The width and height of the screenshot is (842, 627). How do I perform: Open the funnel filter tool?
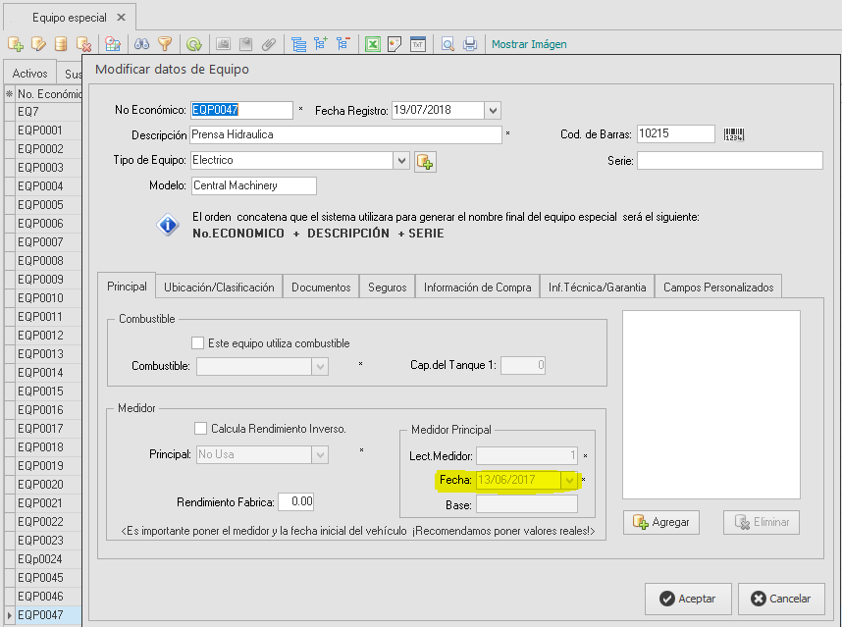[x=165, y=44]
